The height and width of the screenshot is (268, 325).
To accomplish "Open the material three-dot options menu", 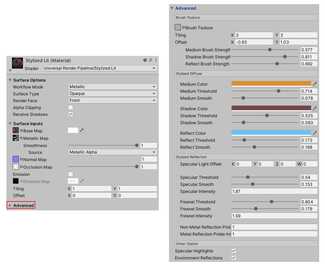I will (x=156, y=60).
